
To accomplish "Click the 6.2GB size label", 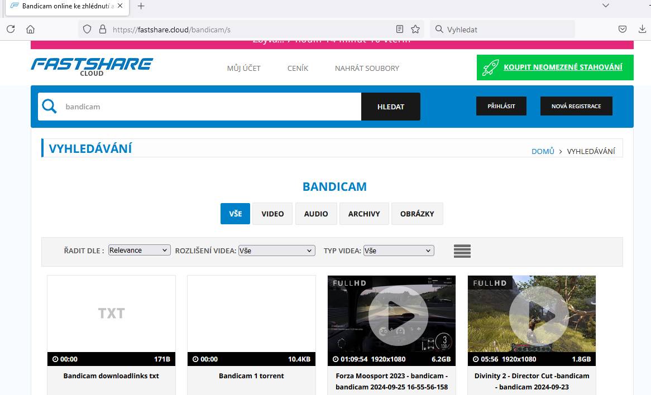I will [x=441, y=359].
